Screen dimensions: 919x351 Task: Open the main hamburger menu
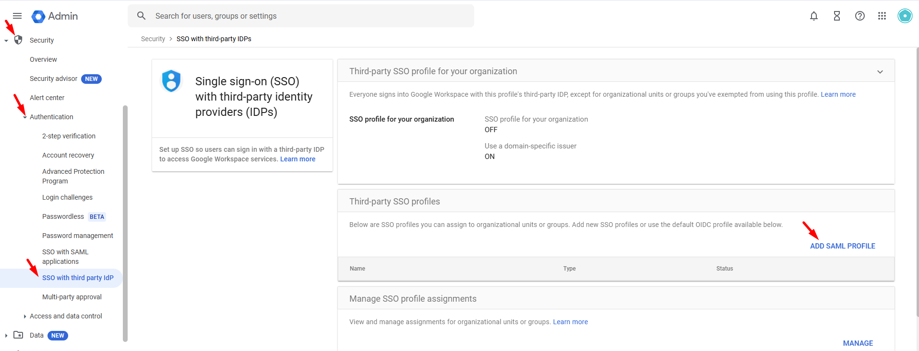(x=17, y=16)
